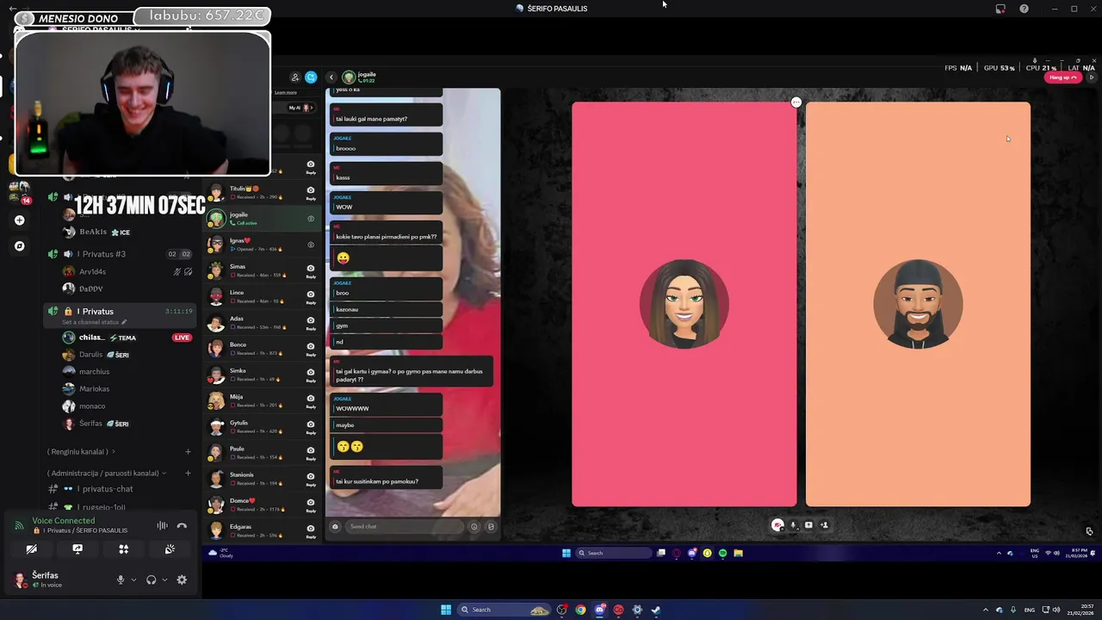Screen dimensions: 1102x620
Task: Set a channel status link
Action: click(94, 322)
